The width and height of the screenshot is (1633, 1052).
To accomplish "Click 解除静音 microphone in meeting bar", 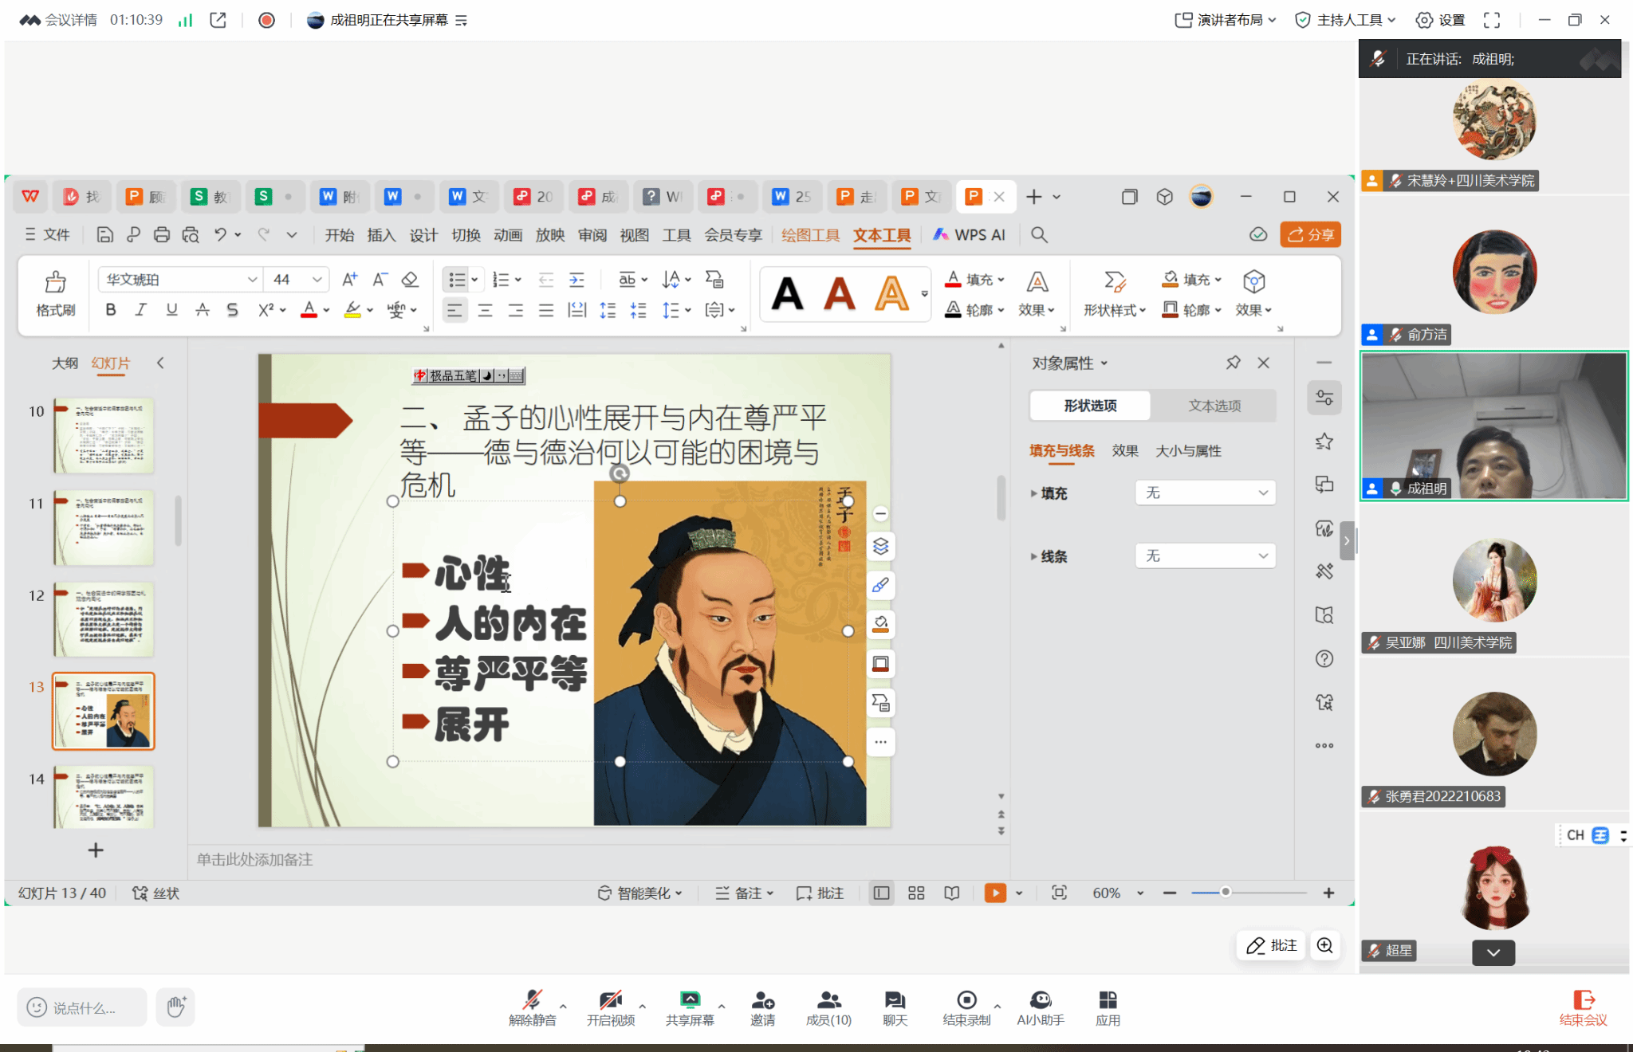I will coord(533,1007).
